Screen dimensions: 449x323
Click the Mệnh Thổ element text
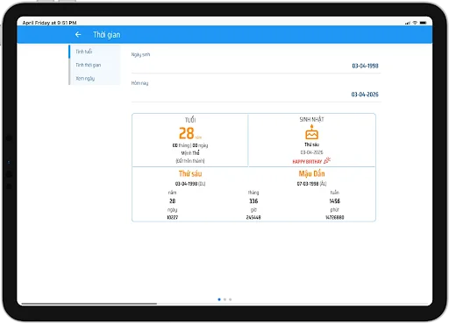point(190,153)
